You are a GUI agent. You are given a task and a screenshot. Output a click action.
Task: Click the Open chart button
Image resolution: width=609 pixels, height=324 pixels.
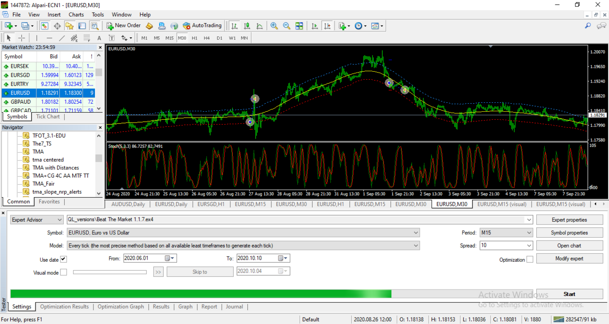pyautogui.click(x=569, y=245)
